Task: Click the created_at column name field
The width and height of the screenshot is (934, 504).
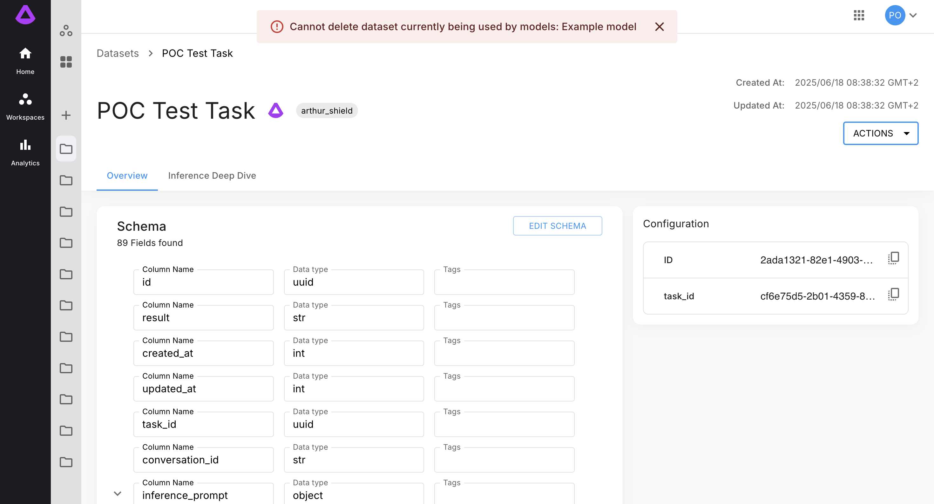Action: click(x=203, y=353)
